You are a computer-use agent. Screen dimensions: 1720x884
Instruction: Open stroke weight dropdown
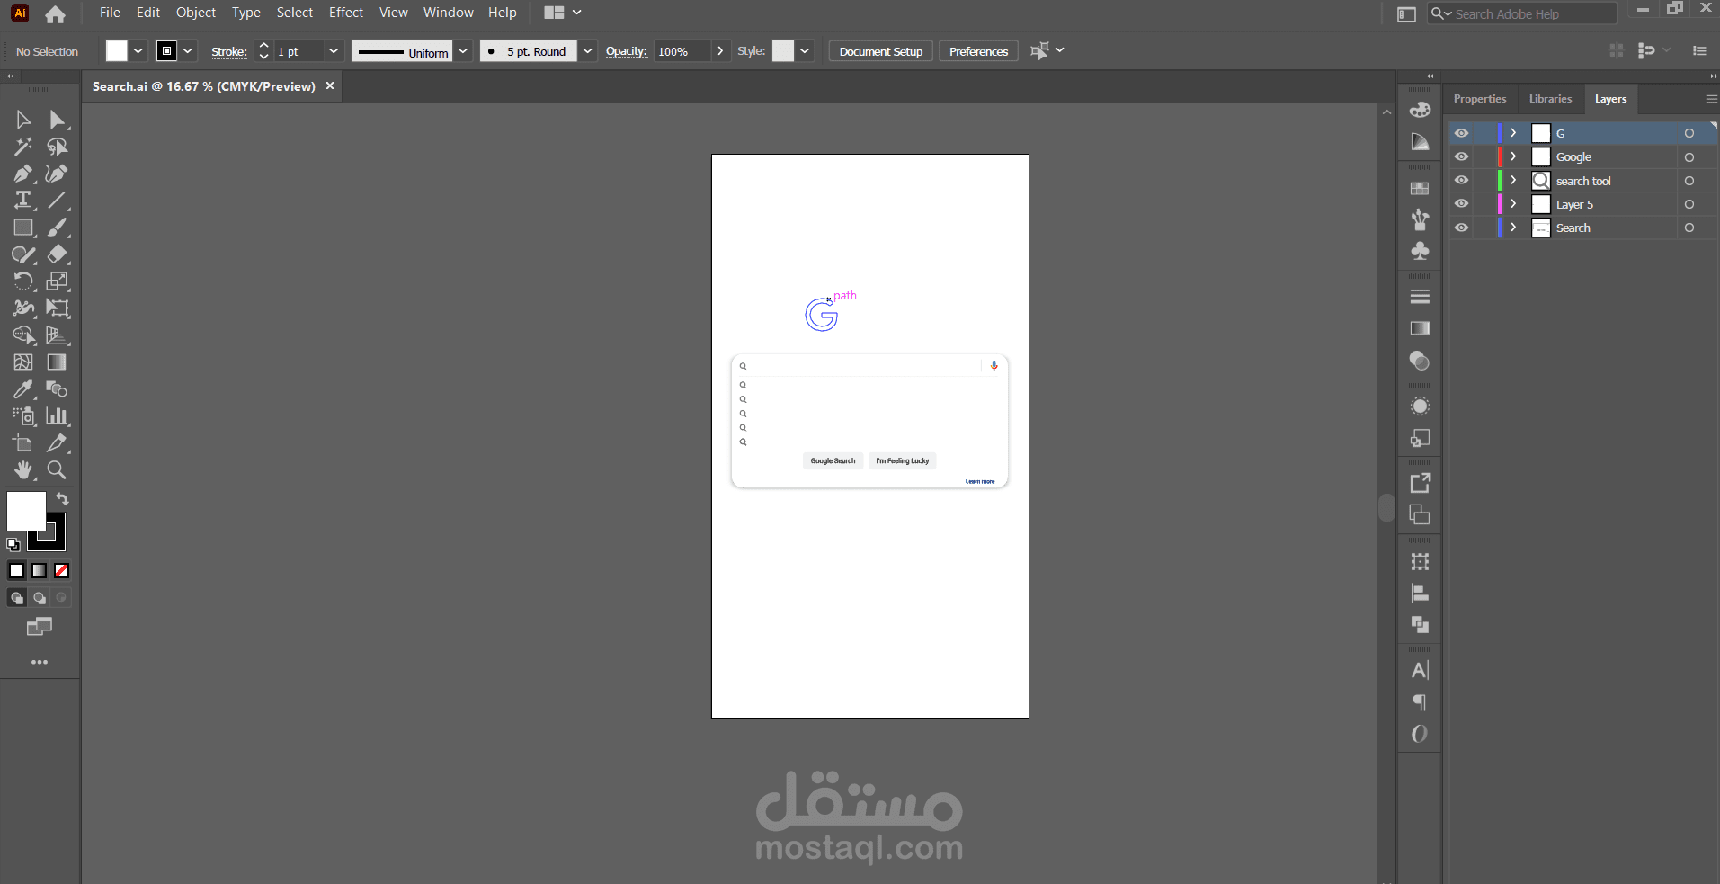(334, 51)
